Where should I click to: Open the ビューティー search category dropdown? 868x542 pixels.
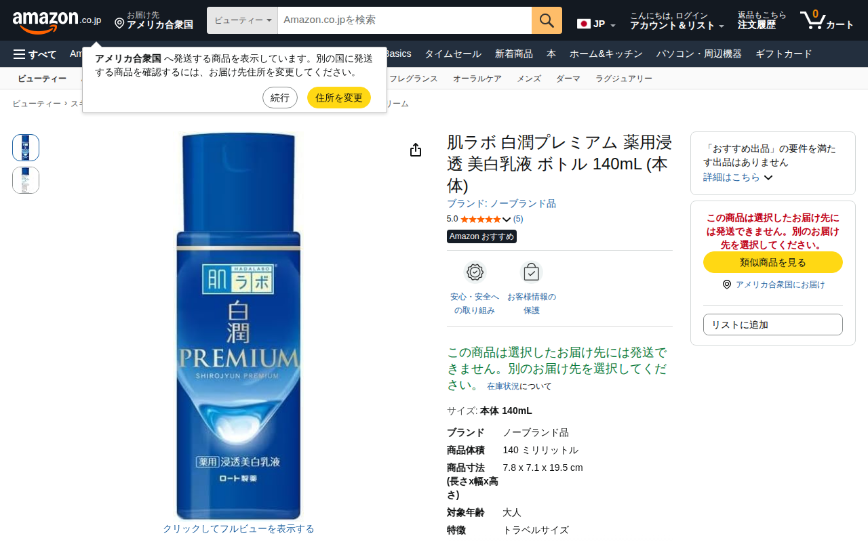tap(242, 20)
